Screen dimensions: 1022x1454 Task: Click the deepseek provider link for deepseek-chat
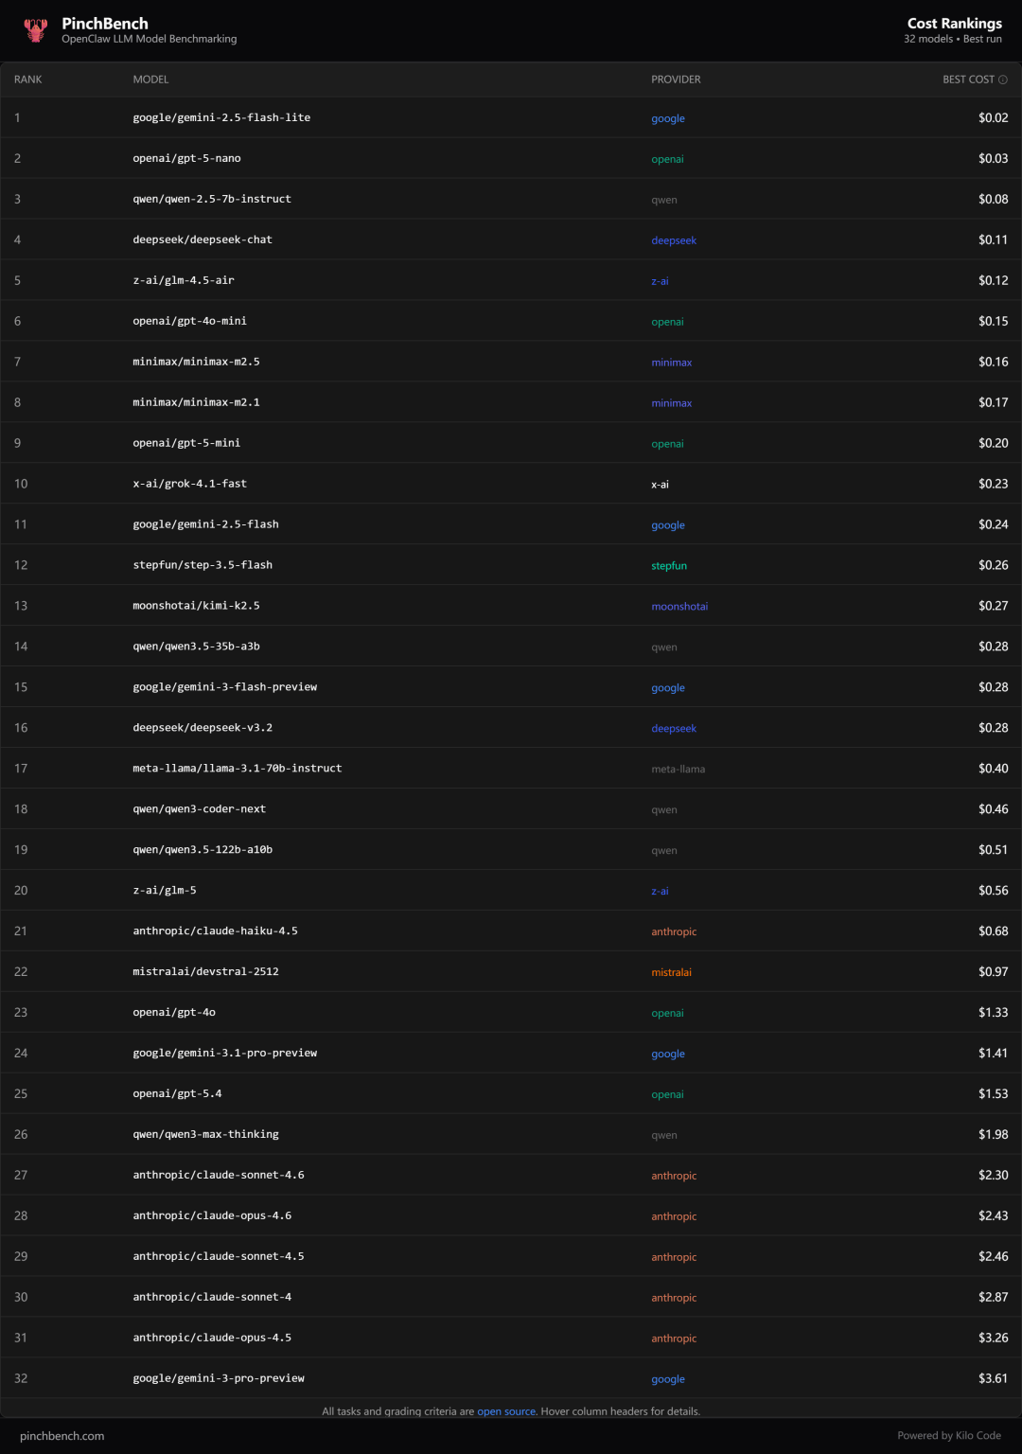coord(674,240)
